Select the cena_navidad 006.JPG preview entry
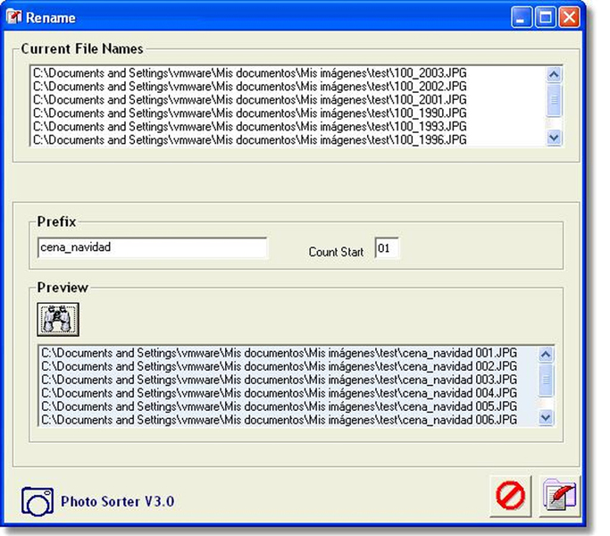610x536 pixels. pos(279,419)
